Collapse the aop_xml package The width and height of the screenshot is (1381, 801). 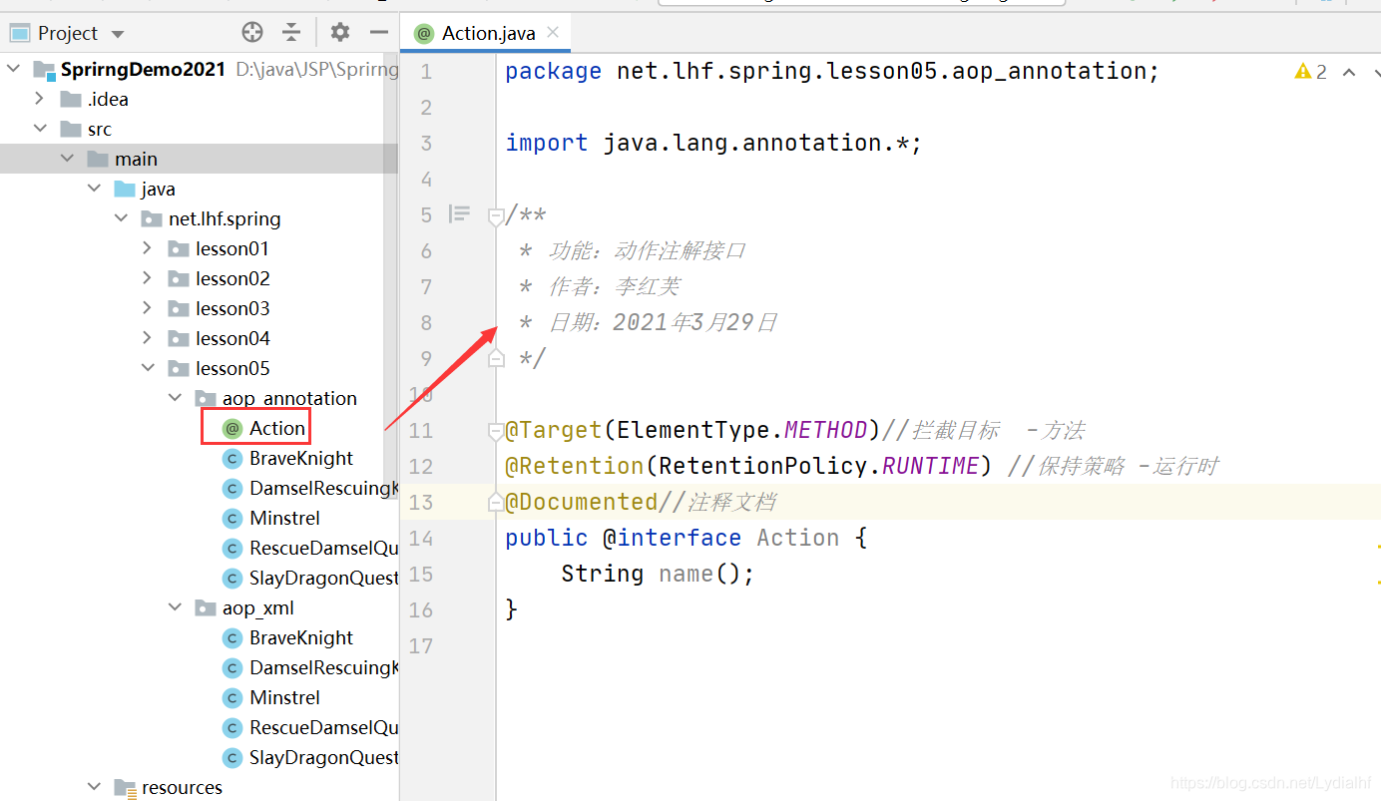[175, 607]
